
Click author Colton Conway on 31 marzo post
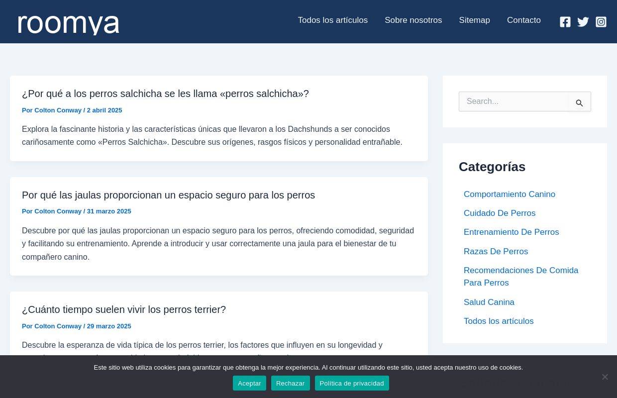pos(58,211)
